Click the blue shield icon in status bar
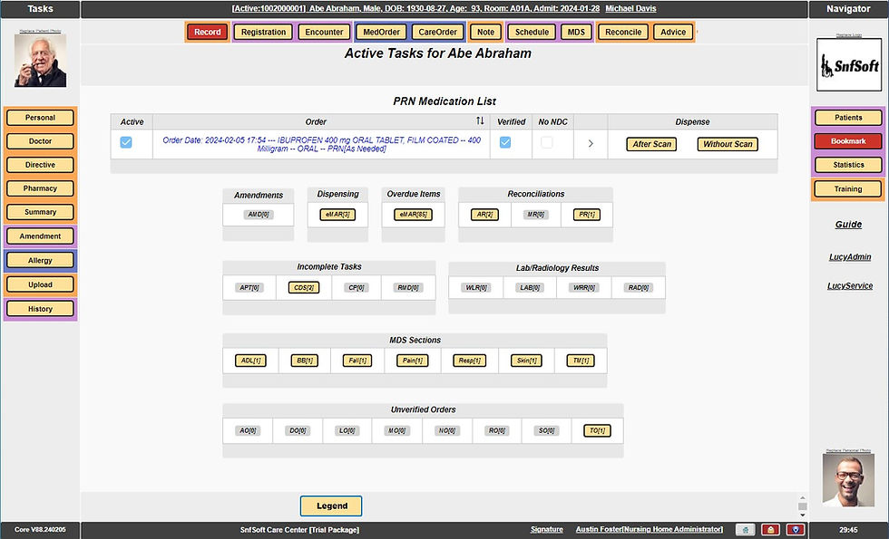The width and height of the screenshot is (889, 539). point(796,530)
